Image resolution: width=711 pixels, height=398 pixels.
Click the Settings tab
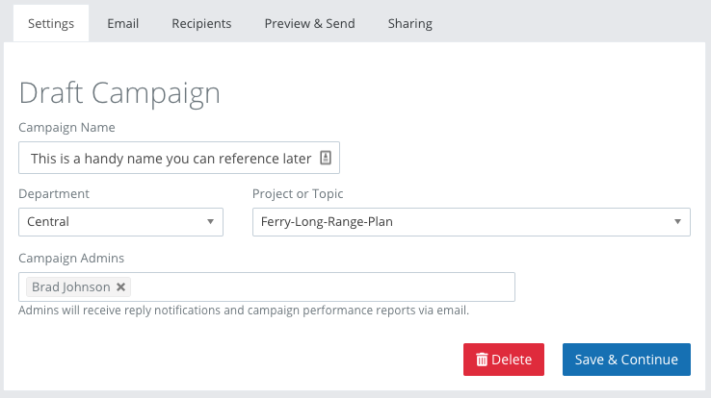51,23
